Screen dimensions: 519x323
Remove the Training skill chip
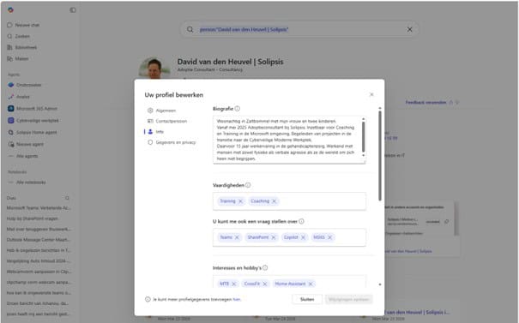tap(241, 201)
